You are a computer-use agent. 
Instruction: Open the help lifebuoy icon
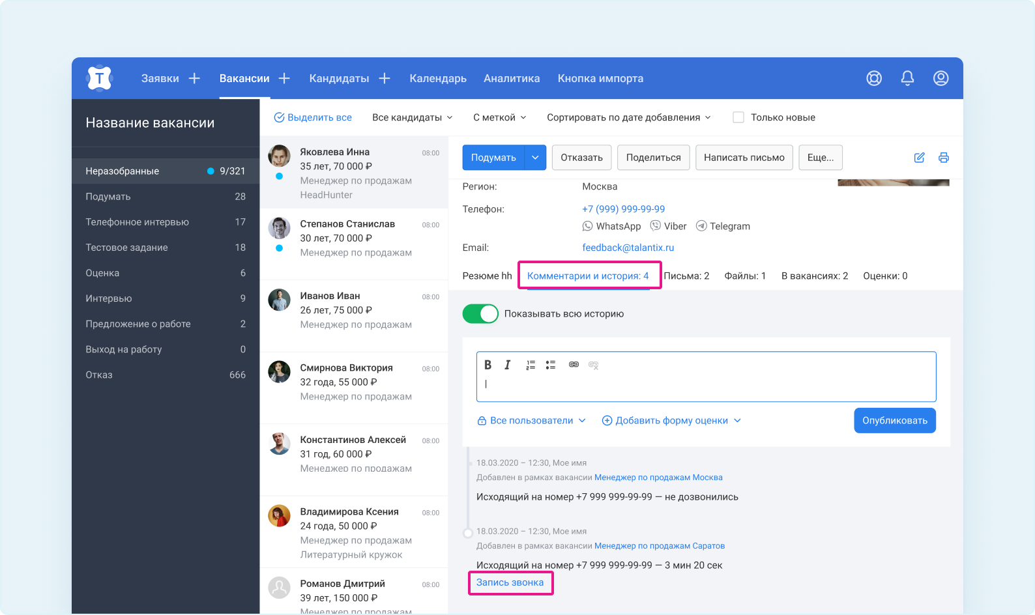point(874,78)
